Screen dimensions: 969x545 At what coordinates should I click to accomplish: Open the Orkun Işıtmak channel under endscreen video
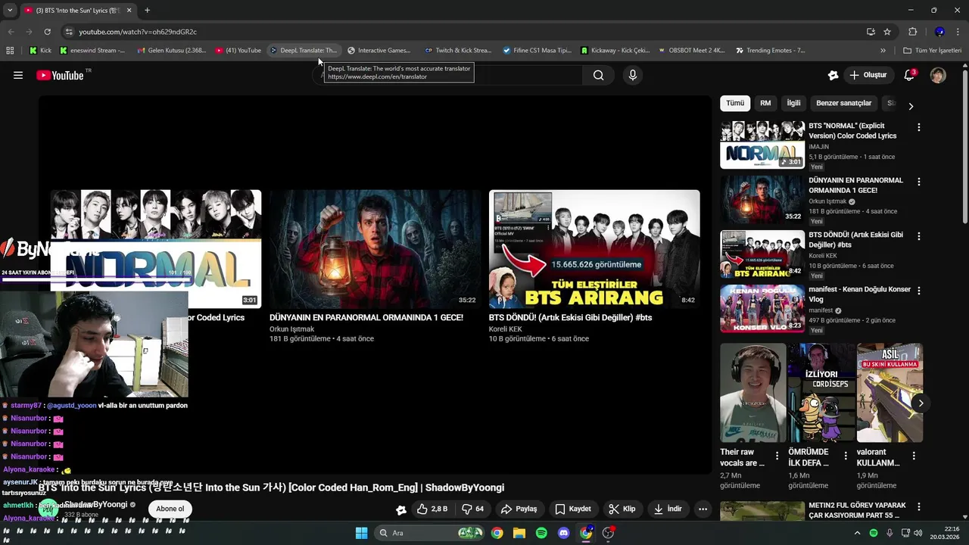point(291,329)
